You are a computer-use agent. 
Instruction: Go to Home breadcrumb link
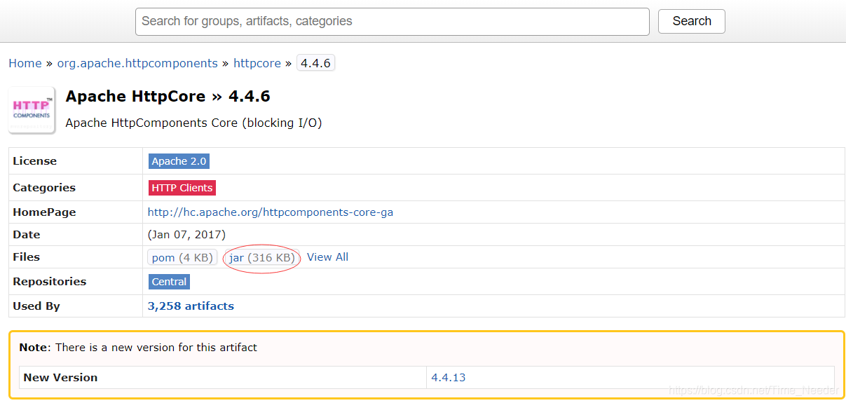point(25,63)
